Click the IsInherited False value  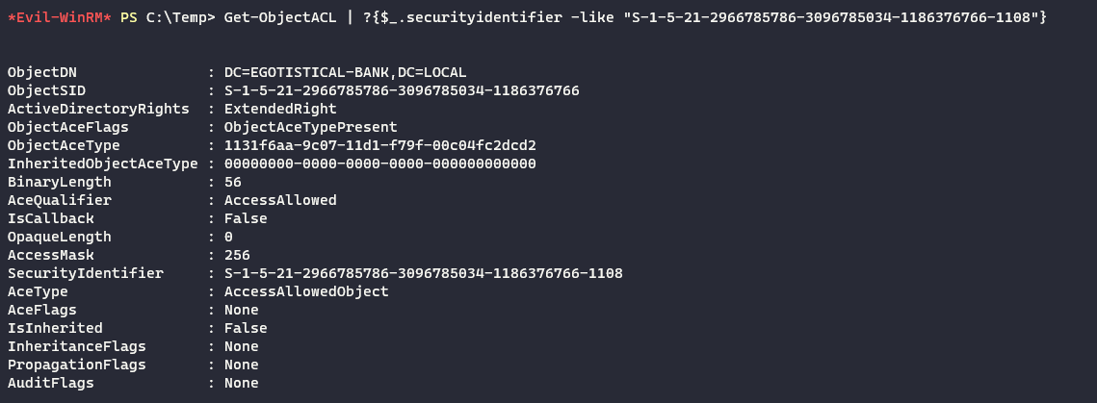pos(246,328)
